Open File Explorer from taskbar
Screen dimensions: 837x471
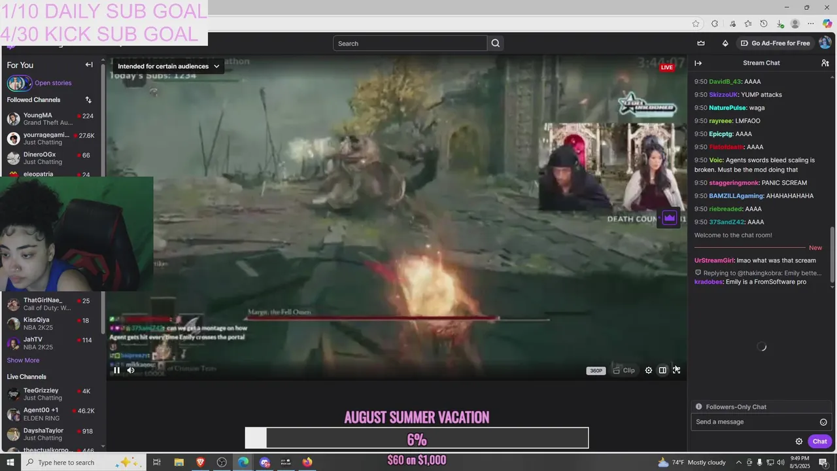[x=179, y=462]
